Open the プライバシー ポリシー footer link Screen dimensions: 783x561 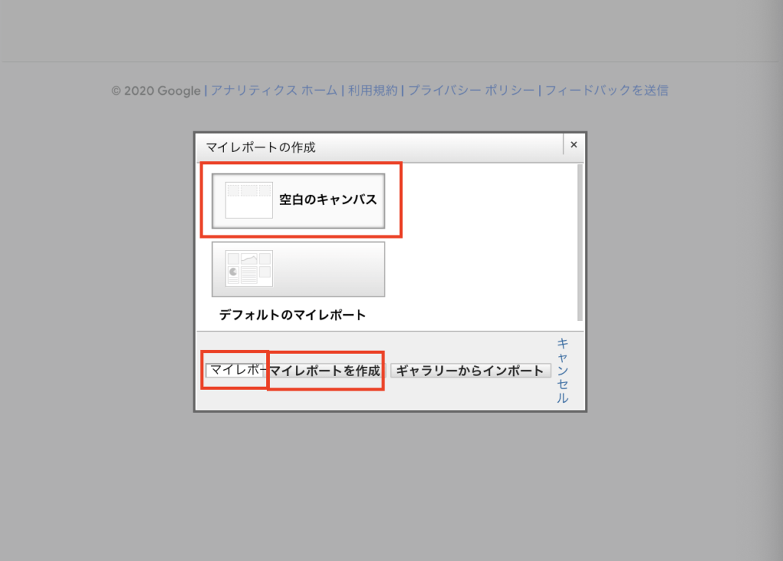click(x=471, y=90)
